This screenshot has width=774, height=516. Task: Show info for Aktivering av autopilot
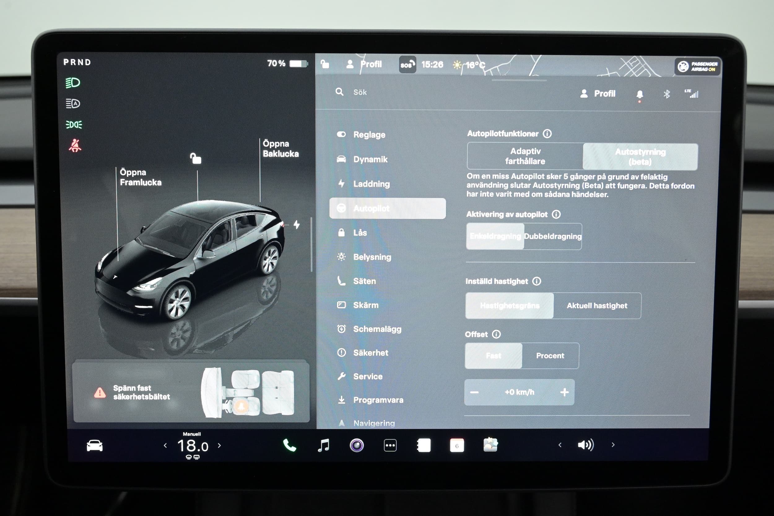coord(556,214)
